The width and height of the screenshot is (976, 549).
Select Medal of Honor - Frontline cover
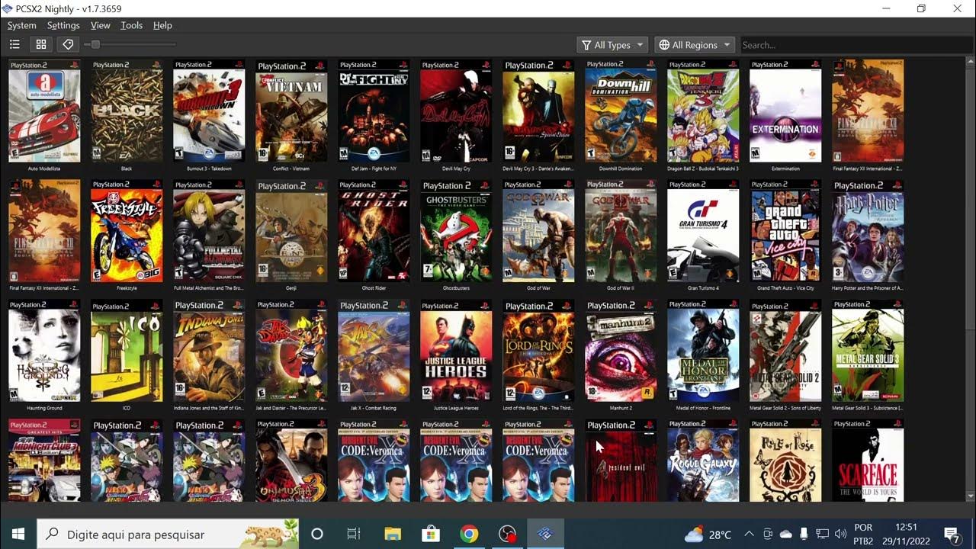pos(703,351)
